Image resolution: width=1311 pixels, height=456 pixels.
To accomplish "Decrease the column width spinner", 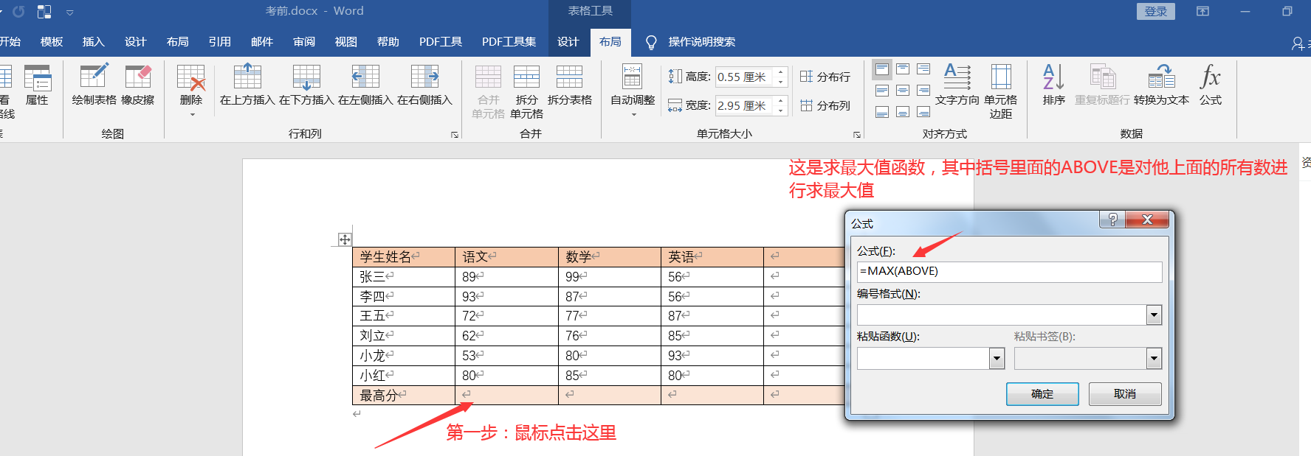I will [x=781, y=111].
